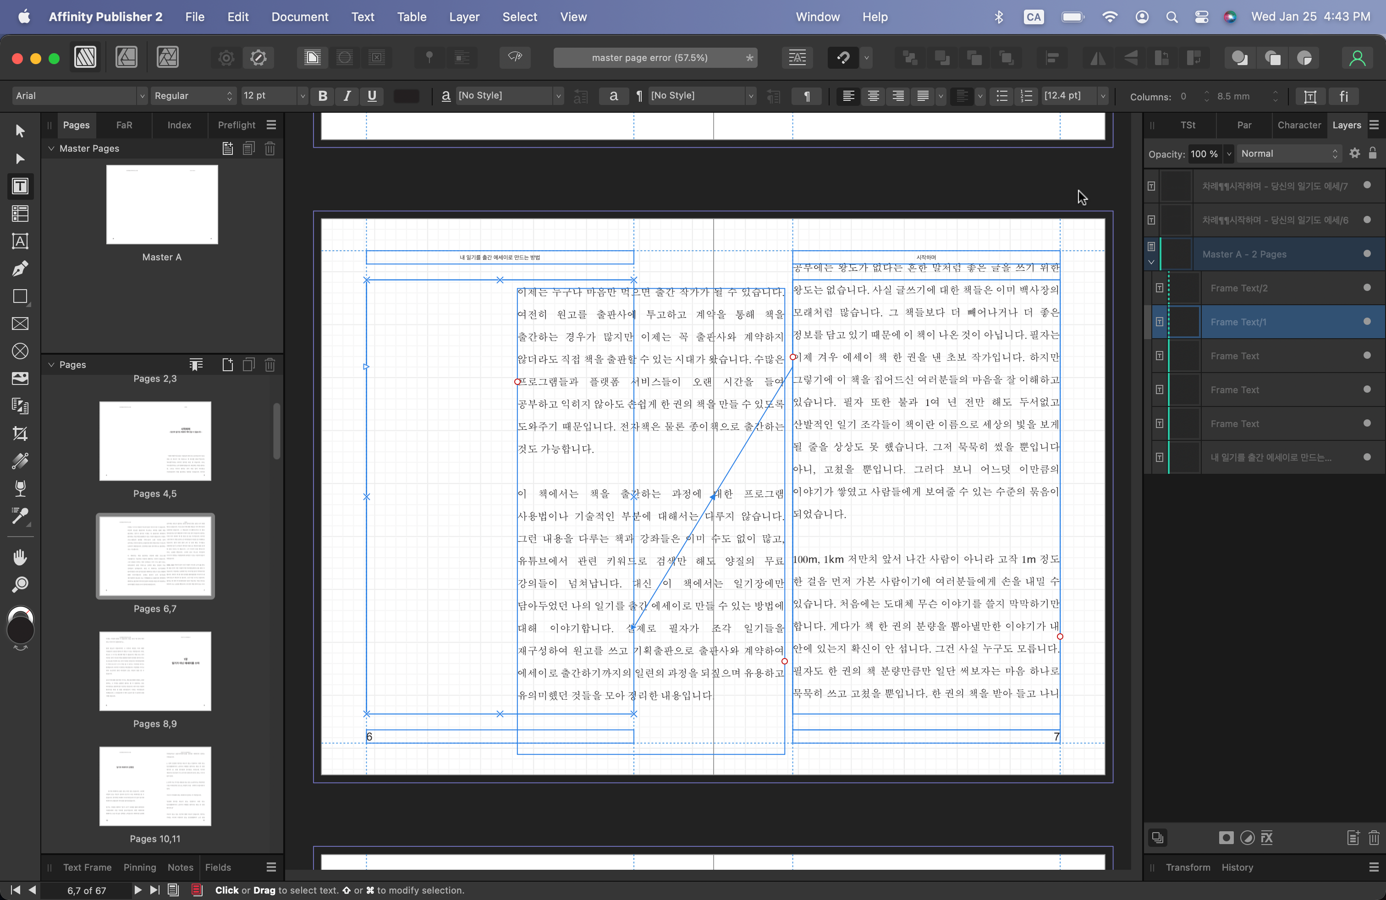Open the Arial font family dropdown
The width and height of the screenshot is (1386, 900).
coord(142,96)
